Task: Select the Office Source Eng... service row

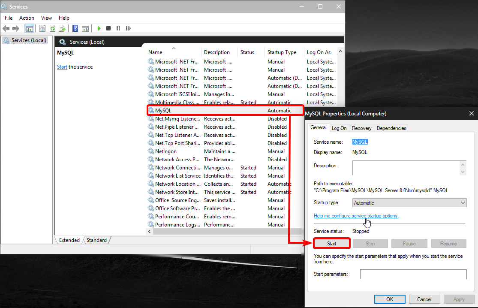Action: click(225, 200)
